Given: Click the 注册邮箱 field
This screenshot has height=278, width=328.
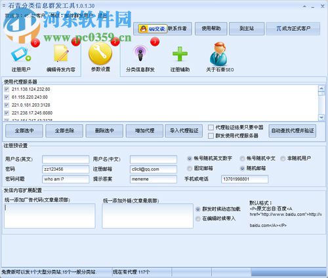Looking at the screenshot, I should pos(154,169).
